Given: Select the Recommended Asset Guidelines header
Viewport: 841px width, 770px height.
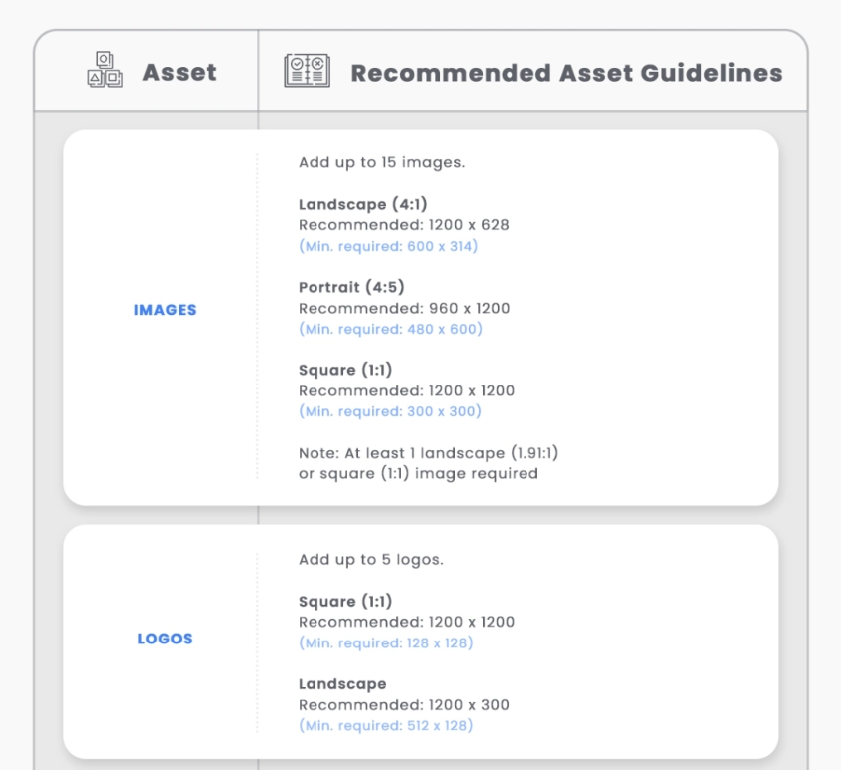Looking at the screenshot, I should click(566, 73).
